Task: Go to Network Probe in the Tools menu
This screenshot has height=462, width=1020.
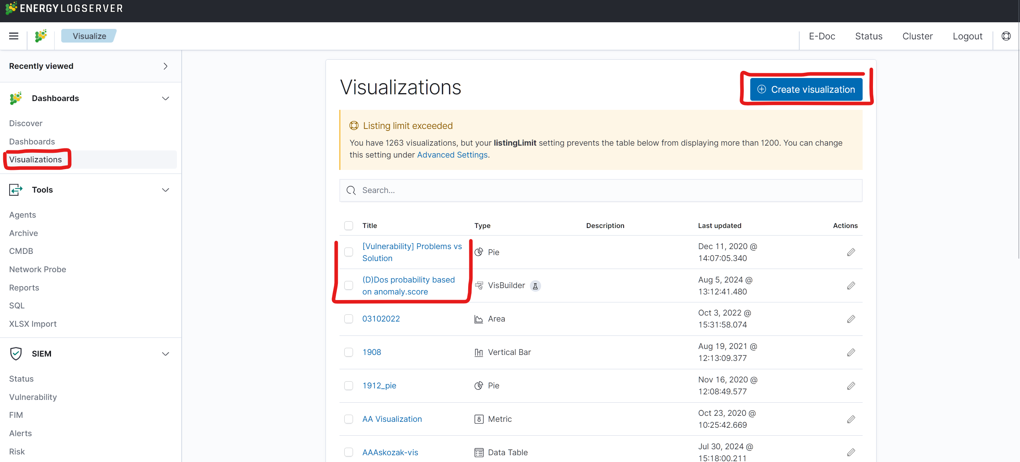Action: click(37, 269)
